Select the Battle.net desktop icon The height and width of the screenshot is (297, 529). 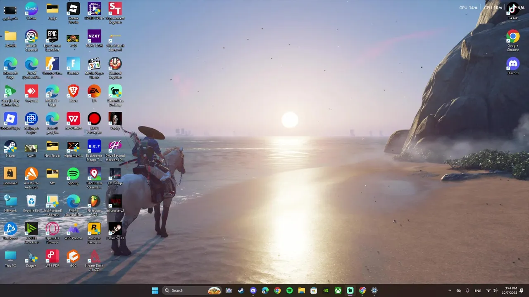click(10, 231)
